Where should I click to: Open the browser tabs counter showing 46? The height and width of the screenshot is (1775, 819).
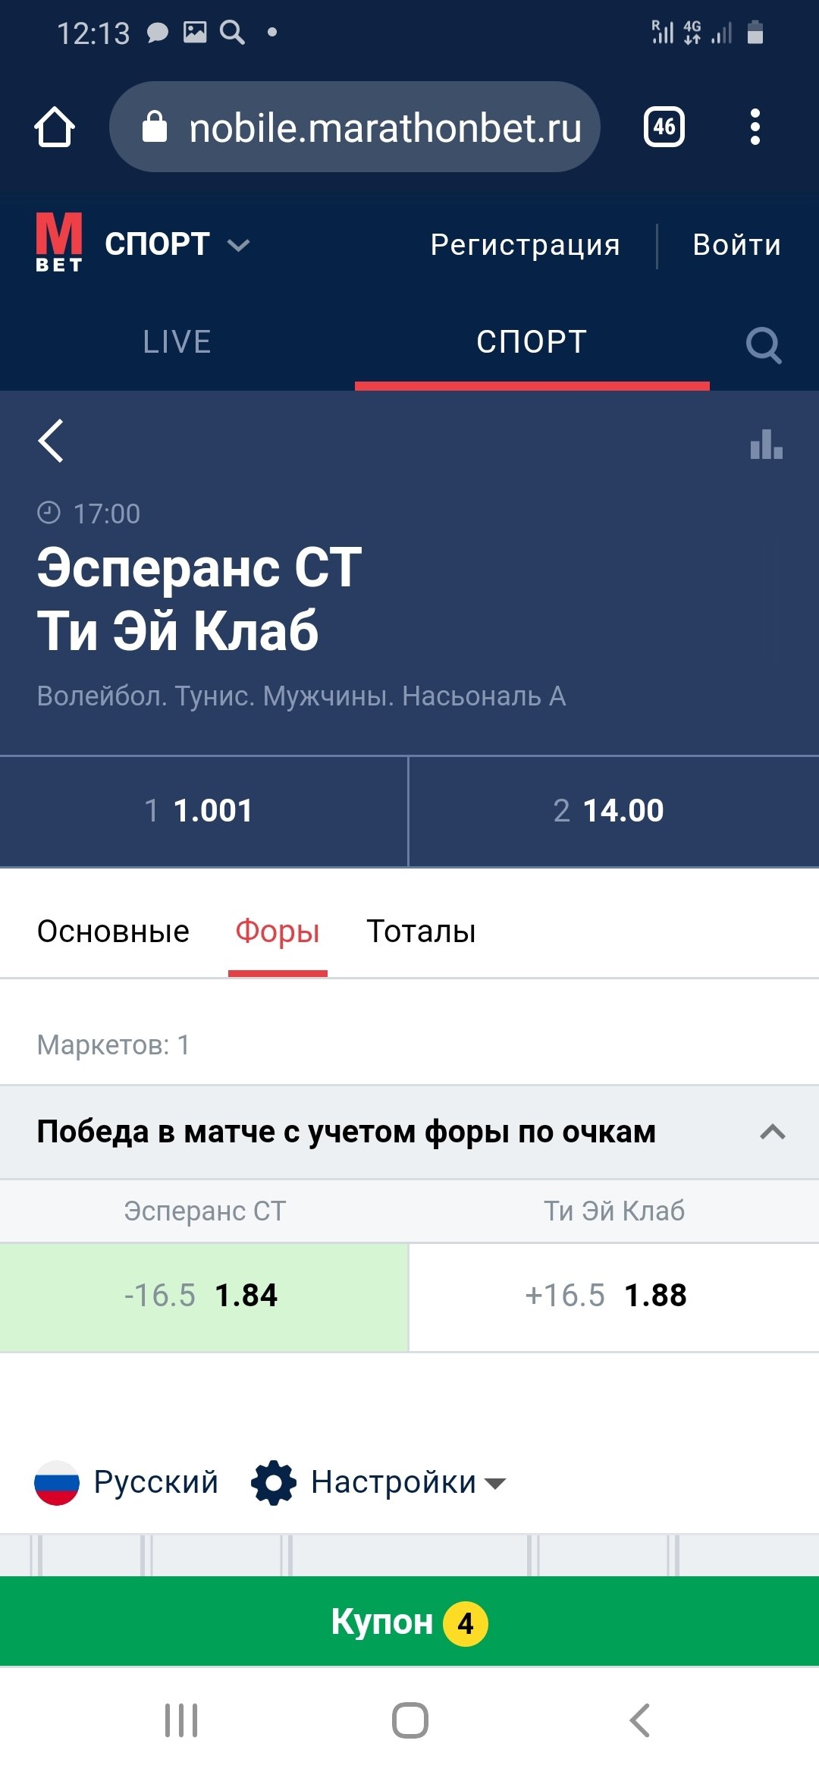664,127
